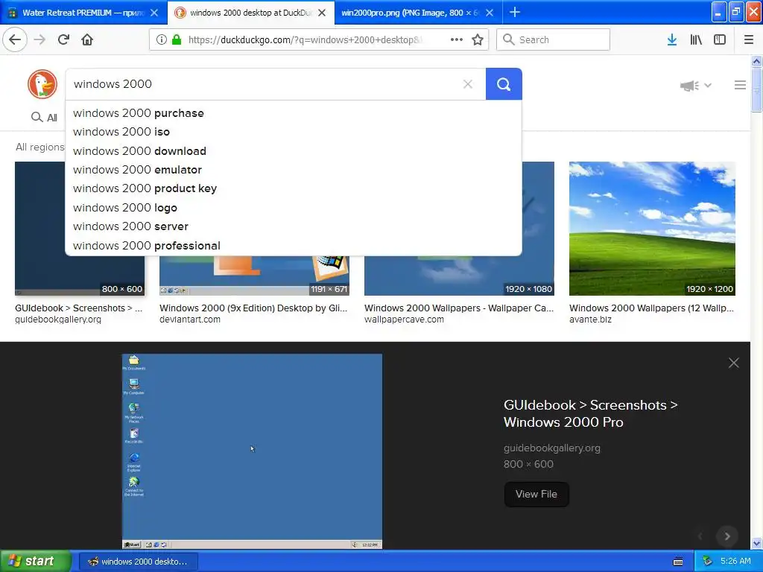
Task: Toggle the Firefox sidebar icon
Action: [x=720, y=39]
